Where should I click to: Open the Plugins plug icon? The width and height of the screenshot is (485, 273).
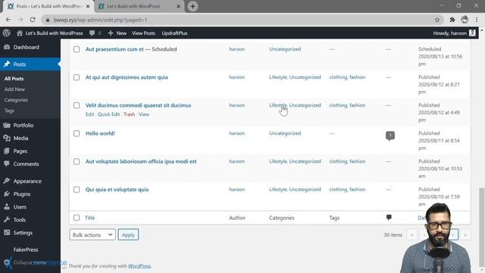7,194
